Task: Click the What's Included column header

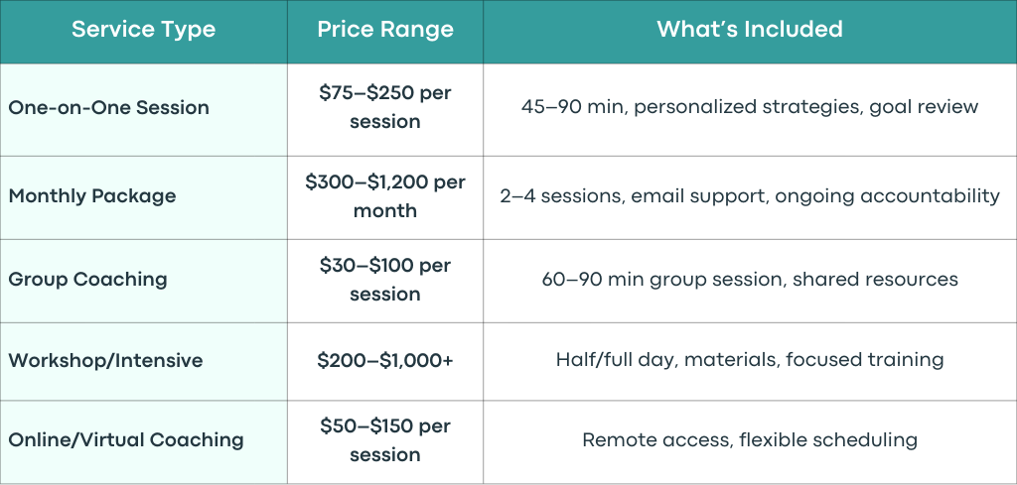Action: pyautogui.click(x=750, y=29)
